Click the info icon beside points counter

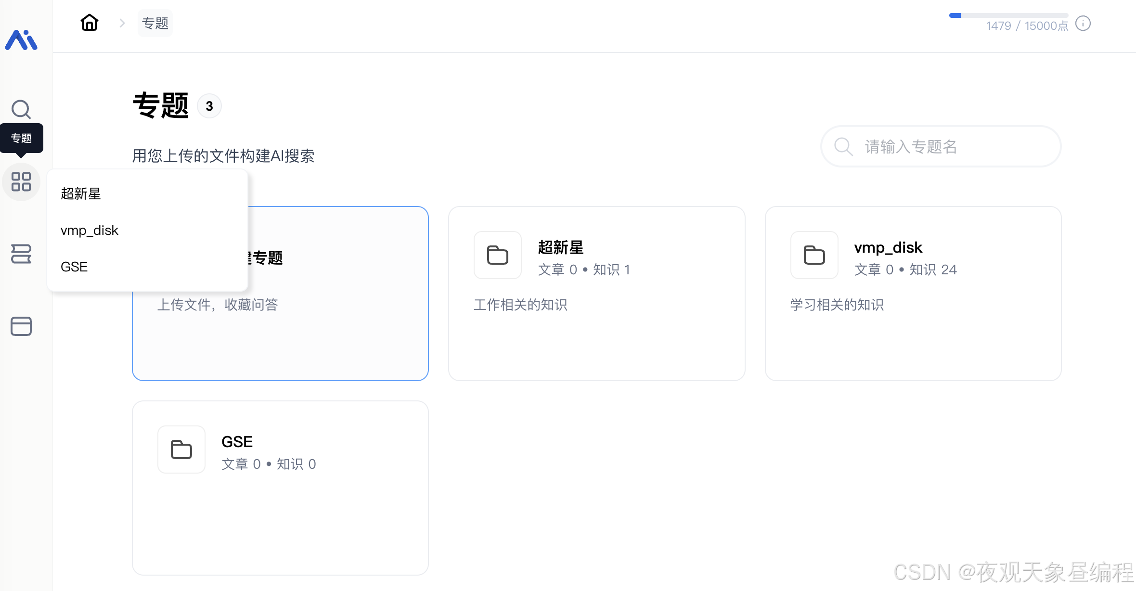[x=1083, y=24]
